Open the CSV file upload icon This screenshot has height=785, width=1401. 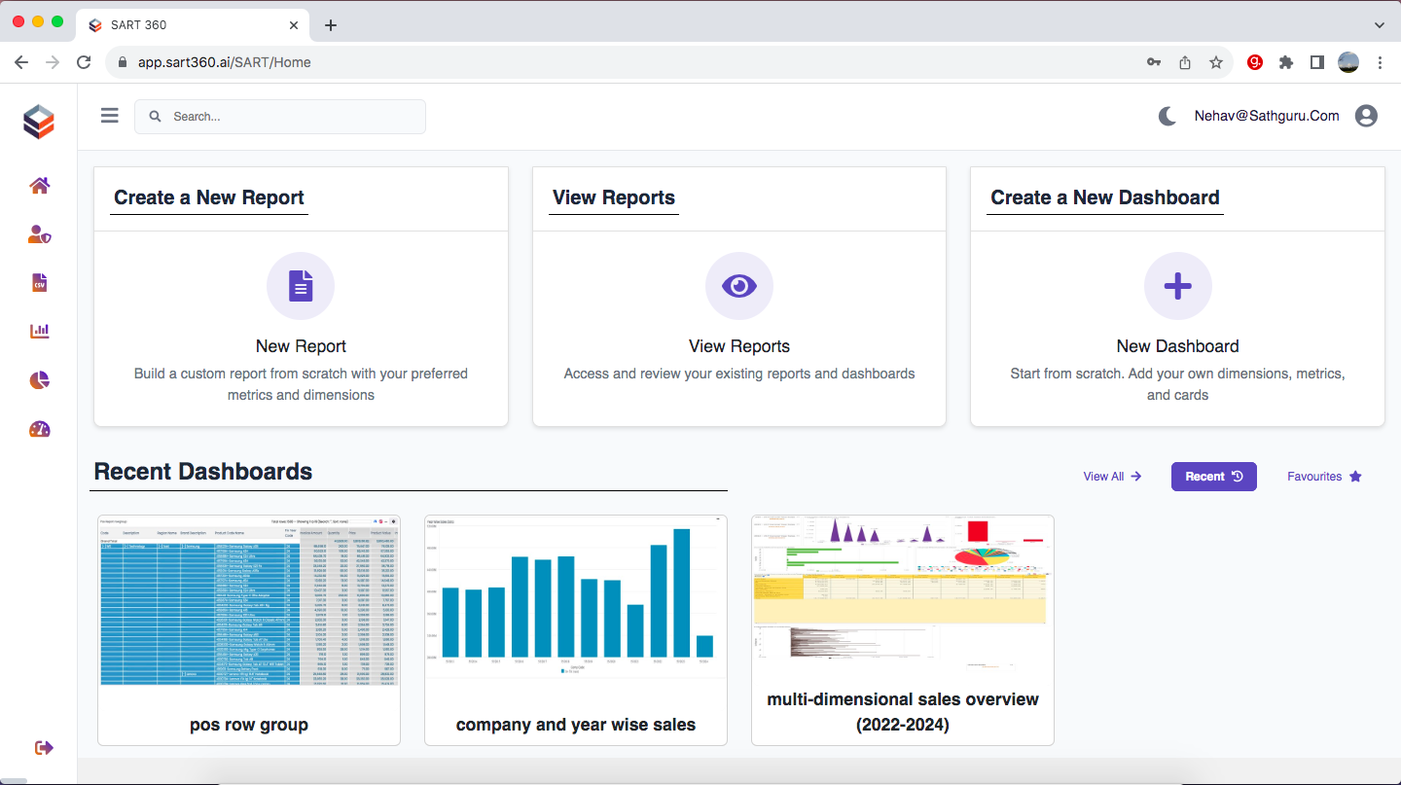pos(39,282)
